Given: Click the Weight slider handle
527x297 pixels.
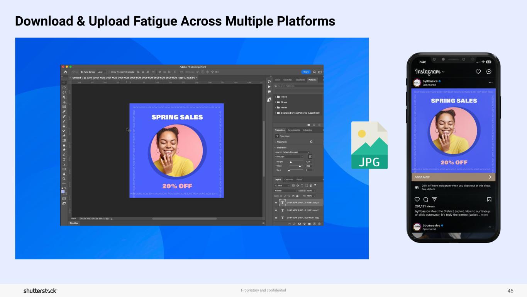Looking at the screenshot, I should [291, 162].
